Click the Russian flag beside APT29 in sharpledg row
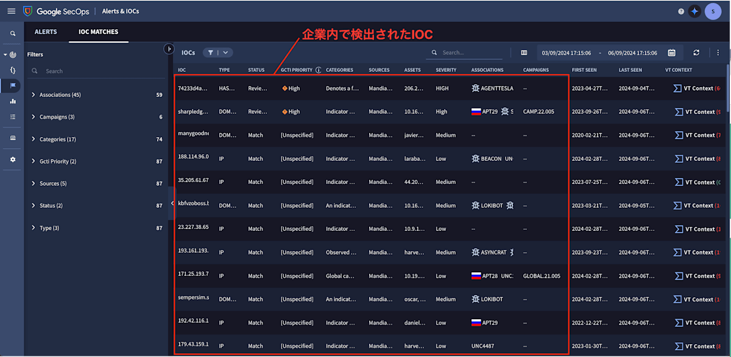This screenshot has width=731, height=357. pos(476,111)
